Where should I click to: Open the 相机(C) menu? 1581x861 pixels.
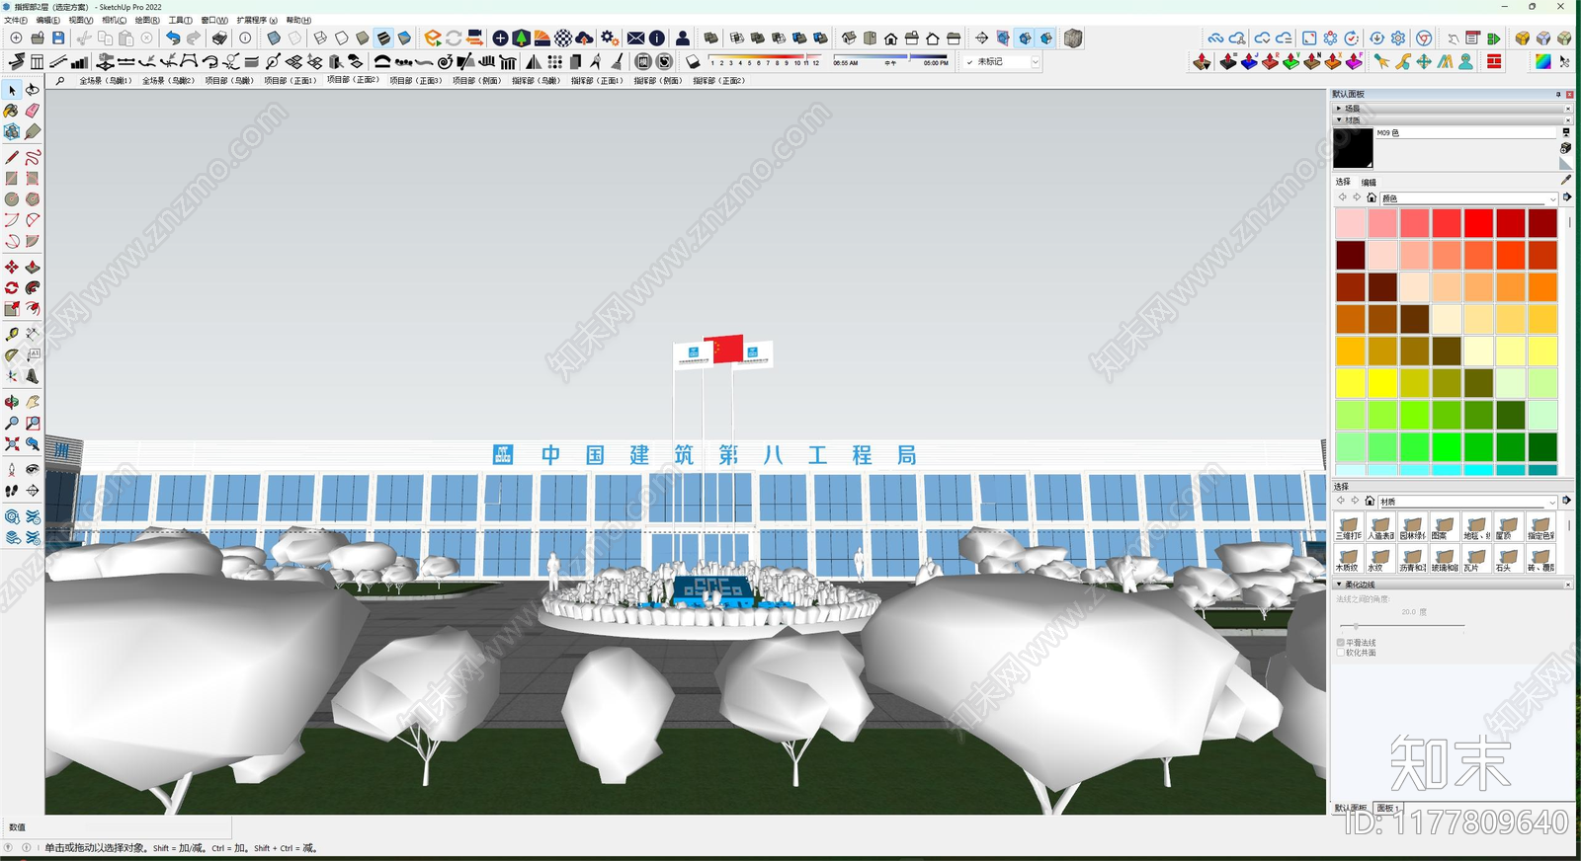click(x=114, y=20)
